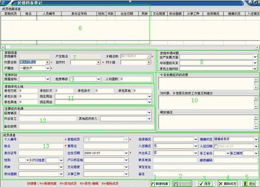The image size is (260, 187).
Task: Open the 村委名称 dropdown
Action: click(x=48, y=62)
